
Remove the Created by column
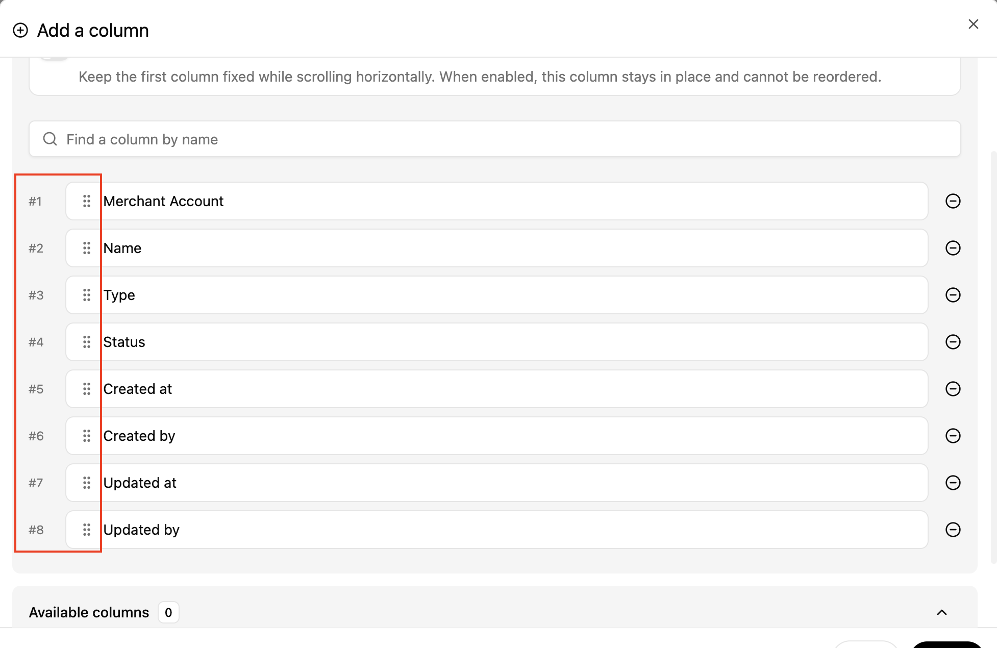(953, 436)
